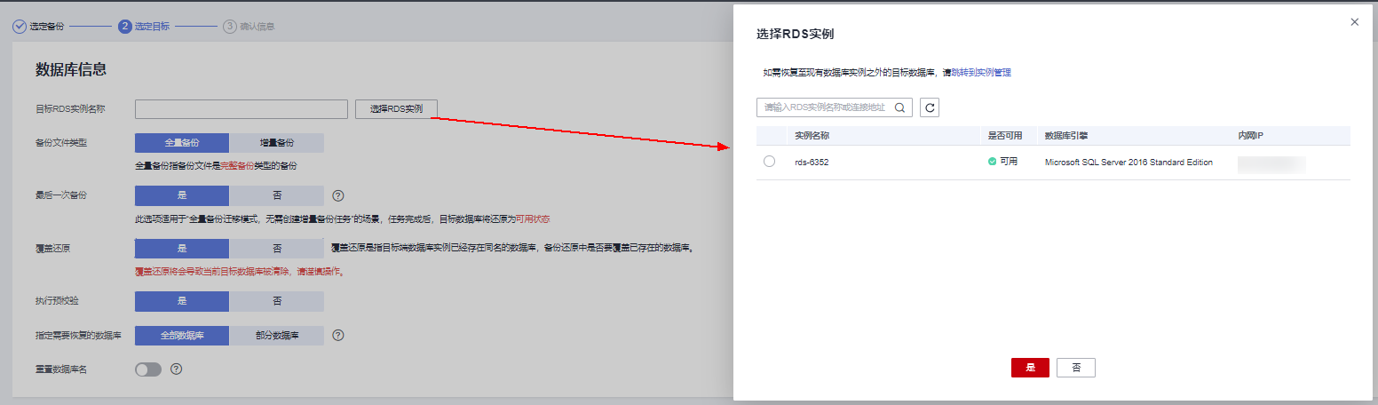This screenshot has height=405, width=1378.
Task: Follow the 跳转到实例管理 link
Action: (981, 72)
